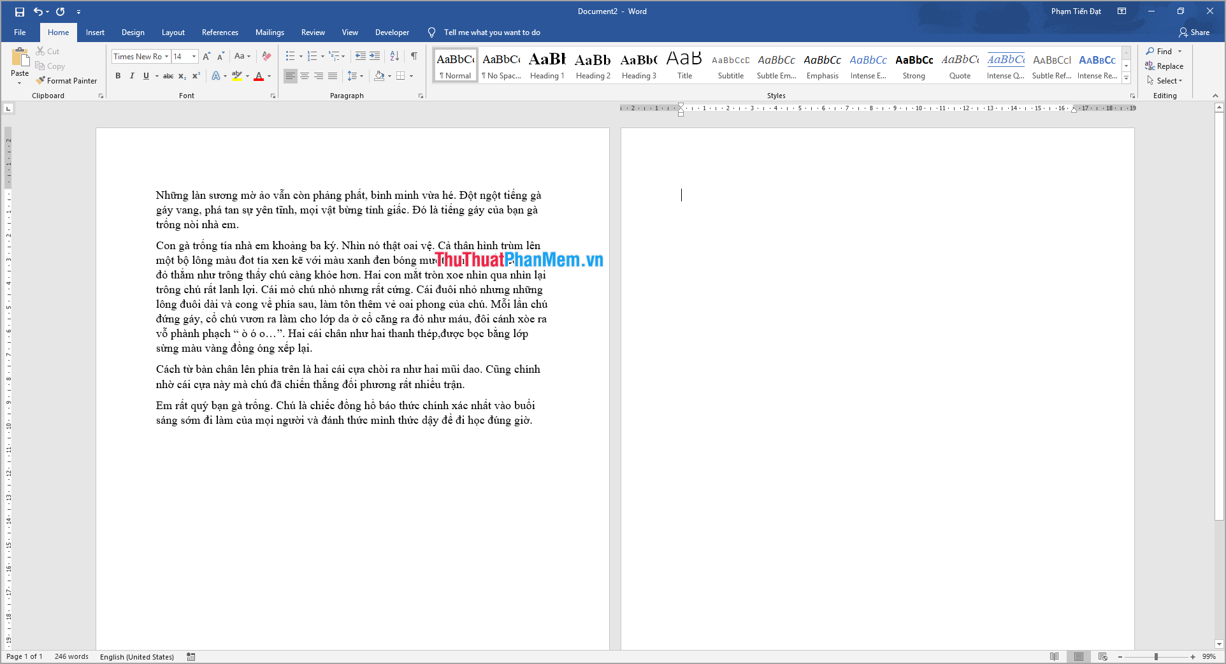Viewport: 1226px width, 664px height.
Task: Open font size dropdown
Action: tap(194, 57)
